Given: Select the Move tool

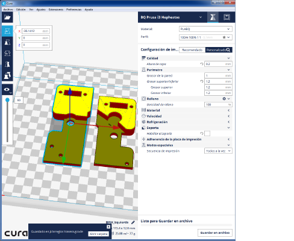Looking at the screenshot, I should (x=7, y=31).
